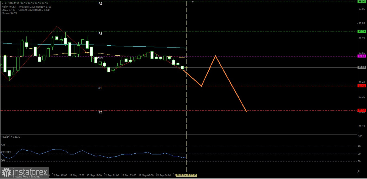Screen dimensions: 367x179
Task: Click the red 97.42 price tag
Action: point(362,86)
